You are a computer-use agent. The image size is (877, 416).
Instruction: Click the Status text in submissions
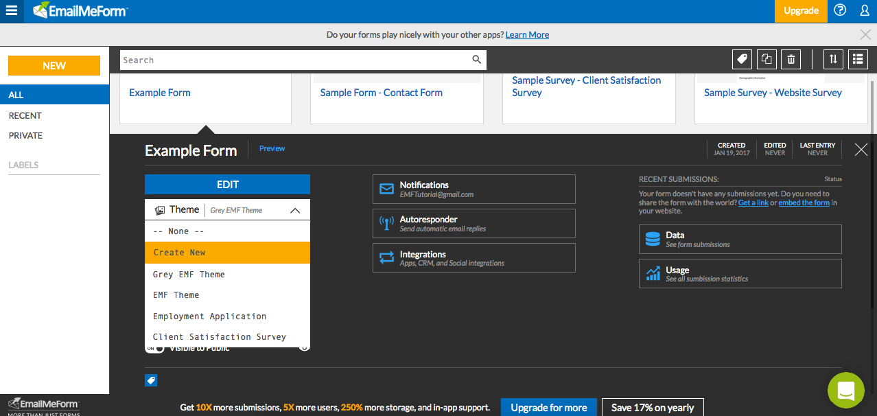[833, 179]
